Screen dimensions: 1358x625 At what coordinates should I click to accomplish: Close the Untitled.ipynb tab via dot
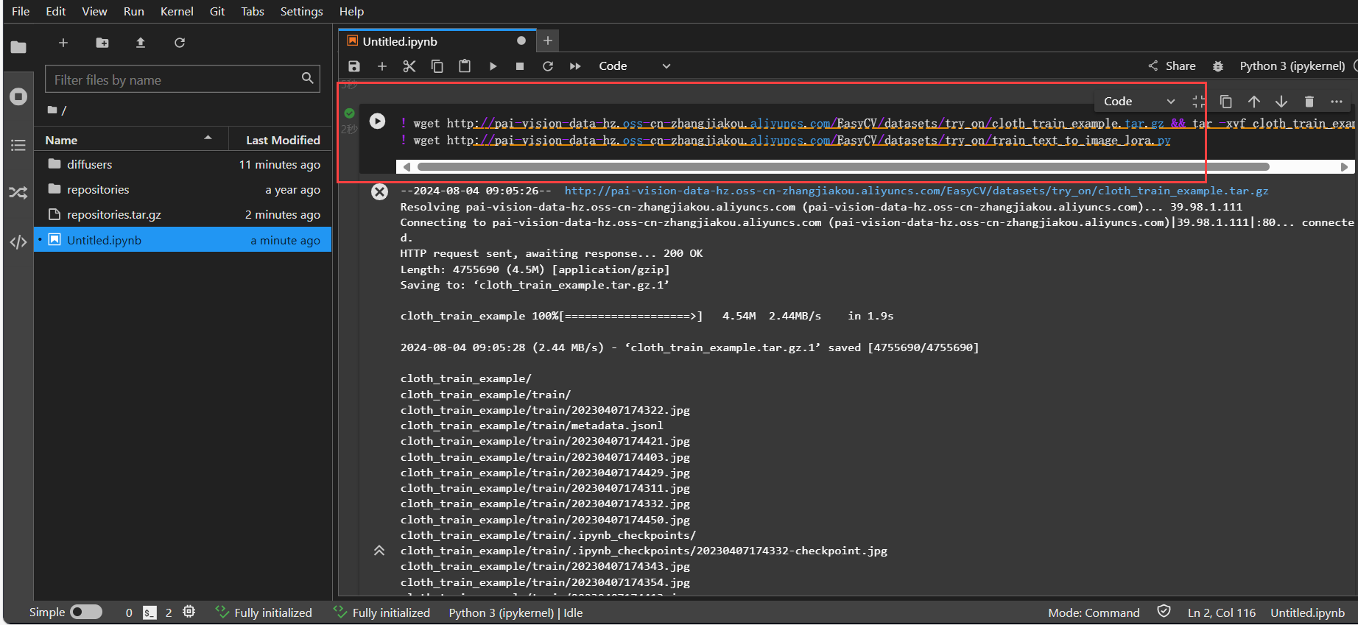521,40
